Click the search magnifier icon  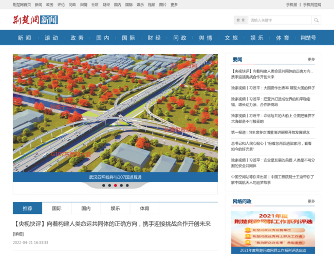316,20
